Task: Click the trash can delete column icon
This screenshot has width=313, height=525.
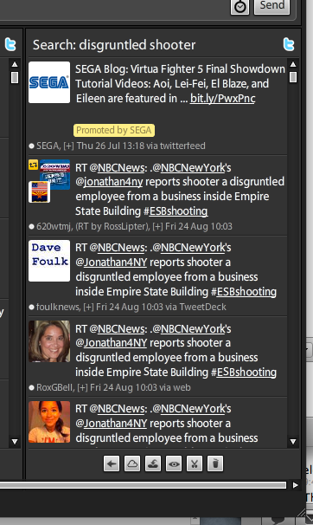Action: coord(215,463)
